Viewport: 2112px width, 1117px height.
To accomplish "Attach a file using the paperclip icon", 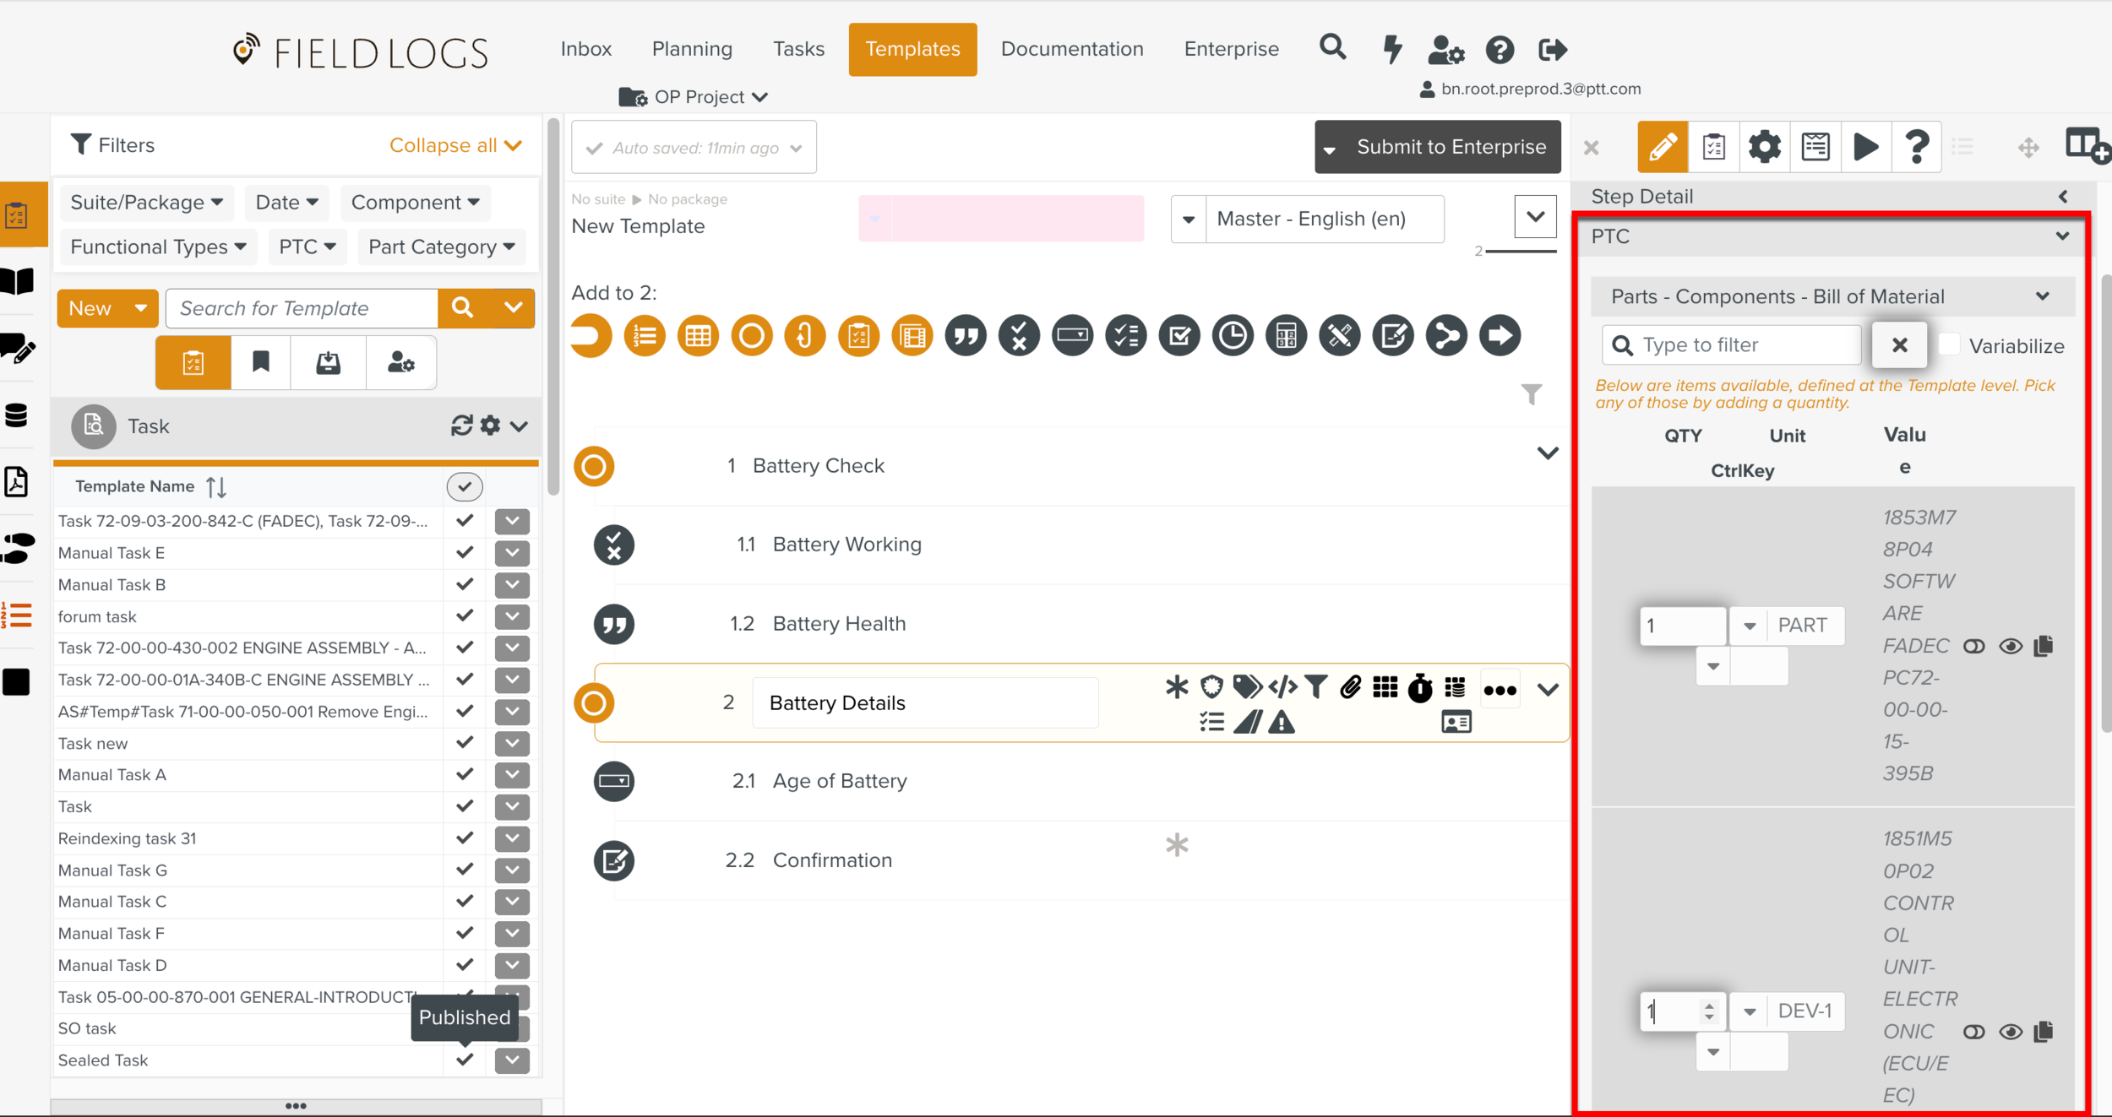I will coord(1350,687).
